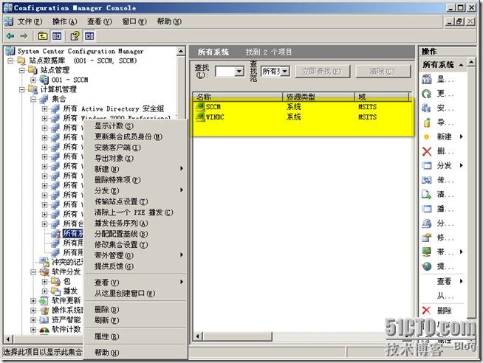Click the 分... assign baseline action icon
The width and height of the screenshot is (483, 363).
pyautogui.click(x=427, y=224)
